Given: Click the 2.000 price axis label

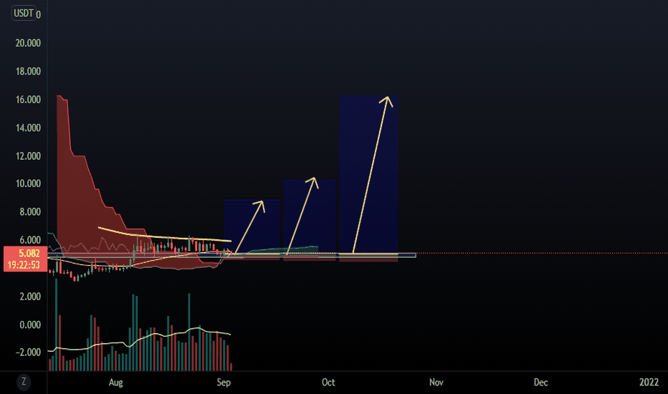Looking at the screenshot, I should [30, 297].
